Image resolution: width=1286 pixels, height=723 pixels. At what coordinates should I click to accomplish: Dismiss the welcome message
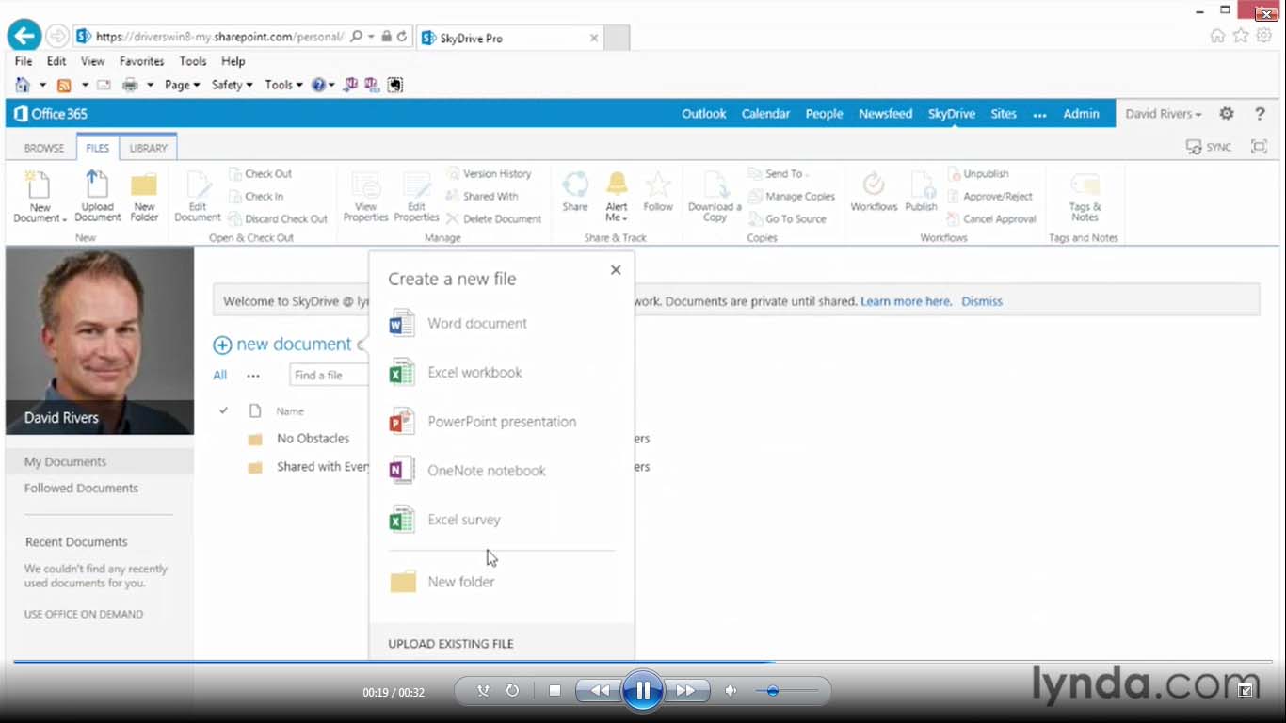[x=982, y=301]
